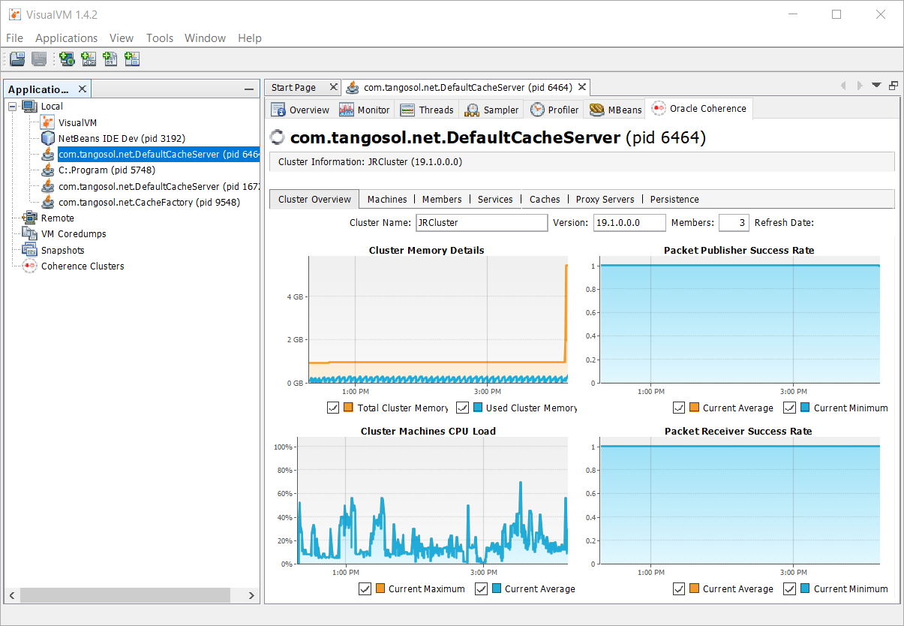The image size is (904, 626).
Task: Click the DefaultCacheServer 6464 tab icon
Action: pos(352,88)
